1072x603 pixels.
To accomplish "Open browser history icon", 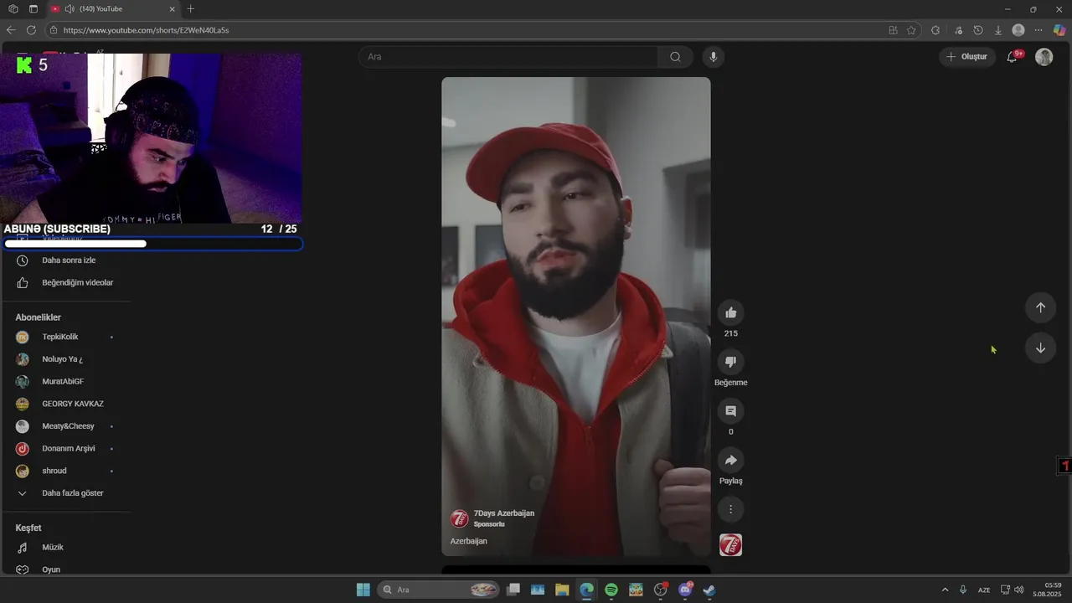I will pyautogui.click(x=977, y=30).
